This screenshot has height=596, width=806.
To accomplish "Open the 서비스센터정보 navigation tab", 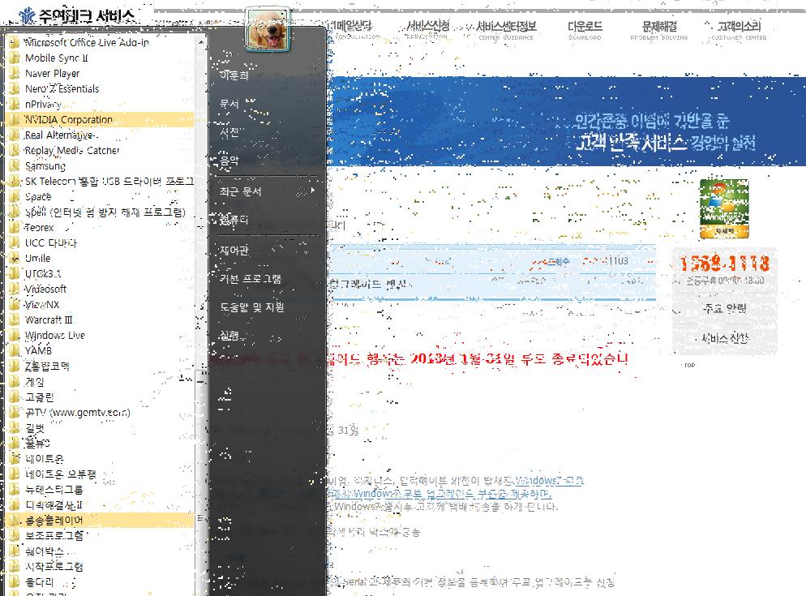I will point(506,29).
